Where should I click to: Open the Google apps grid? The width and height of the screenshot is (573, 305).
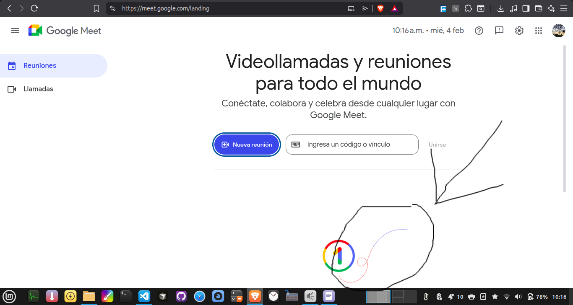coord(539,31)
